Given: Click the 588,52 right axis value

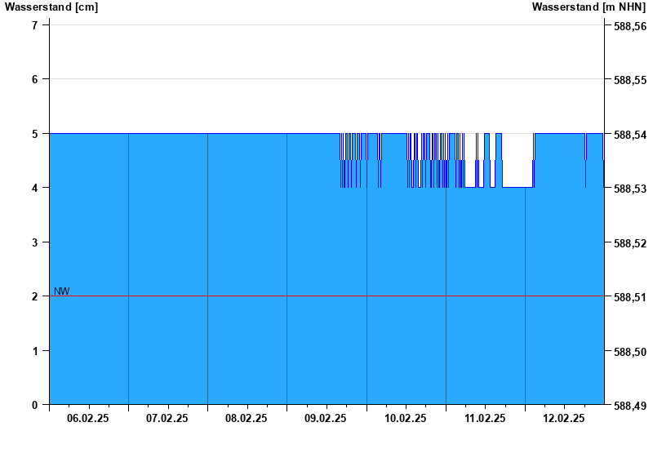Looking at the screenshot, I should (x=629, y=243).
